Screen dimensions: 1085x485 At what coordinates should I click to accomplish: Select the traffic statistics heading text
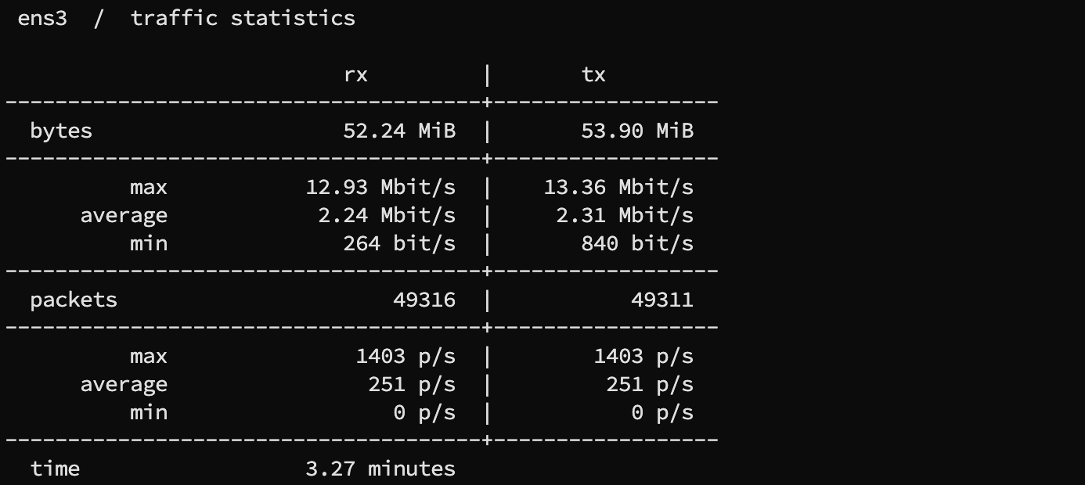coord(243,18)
